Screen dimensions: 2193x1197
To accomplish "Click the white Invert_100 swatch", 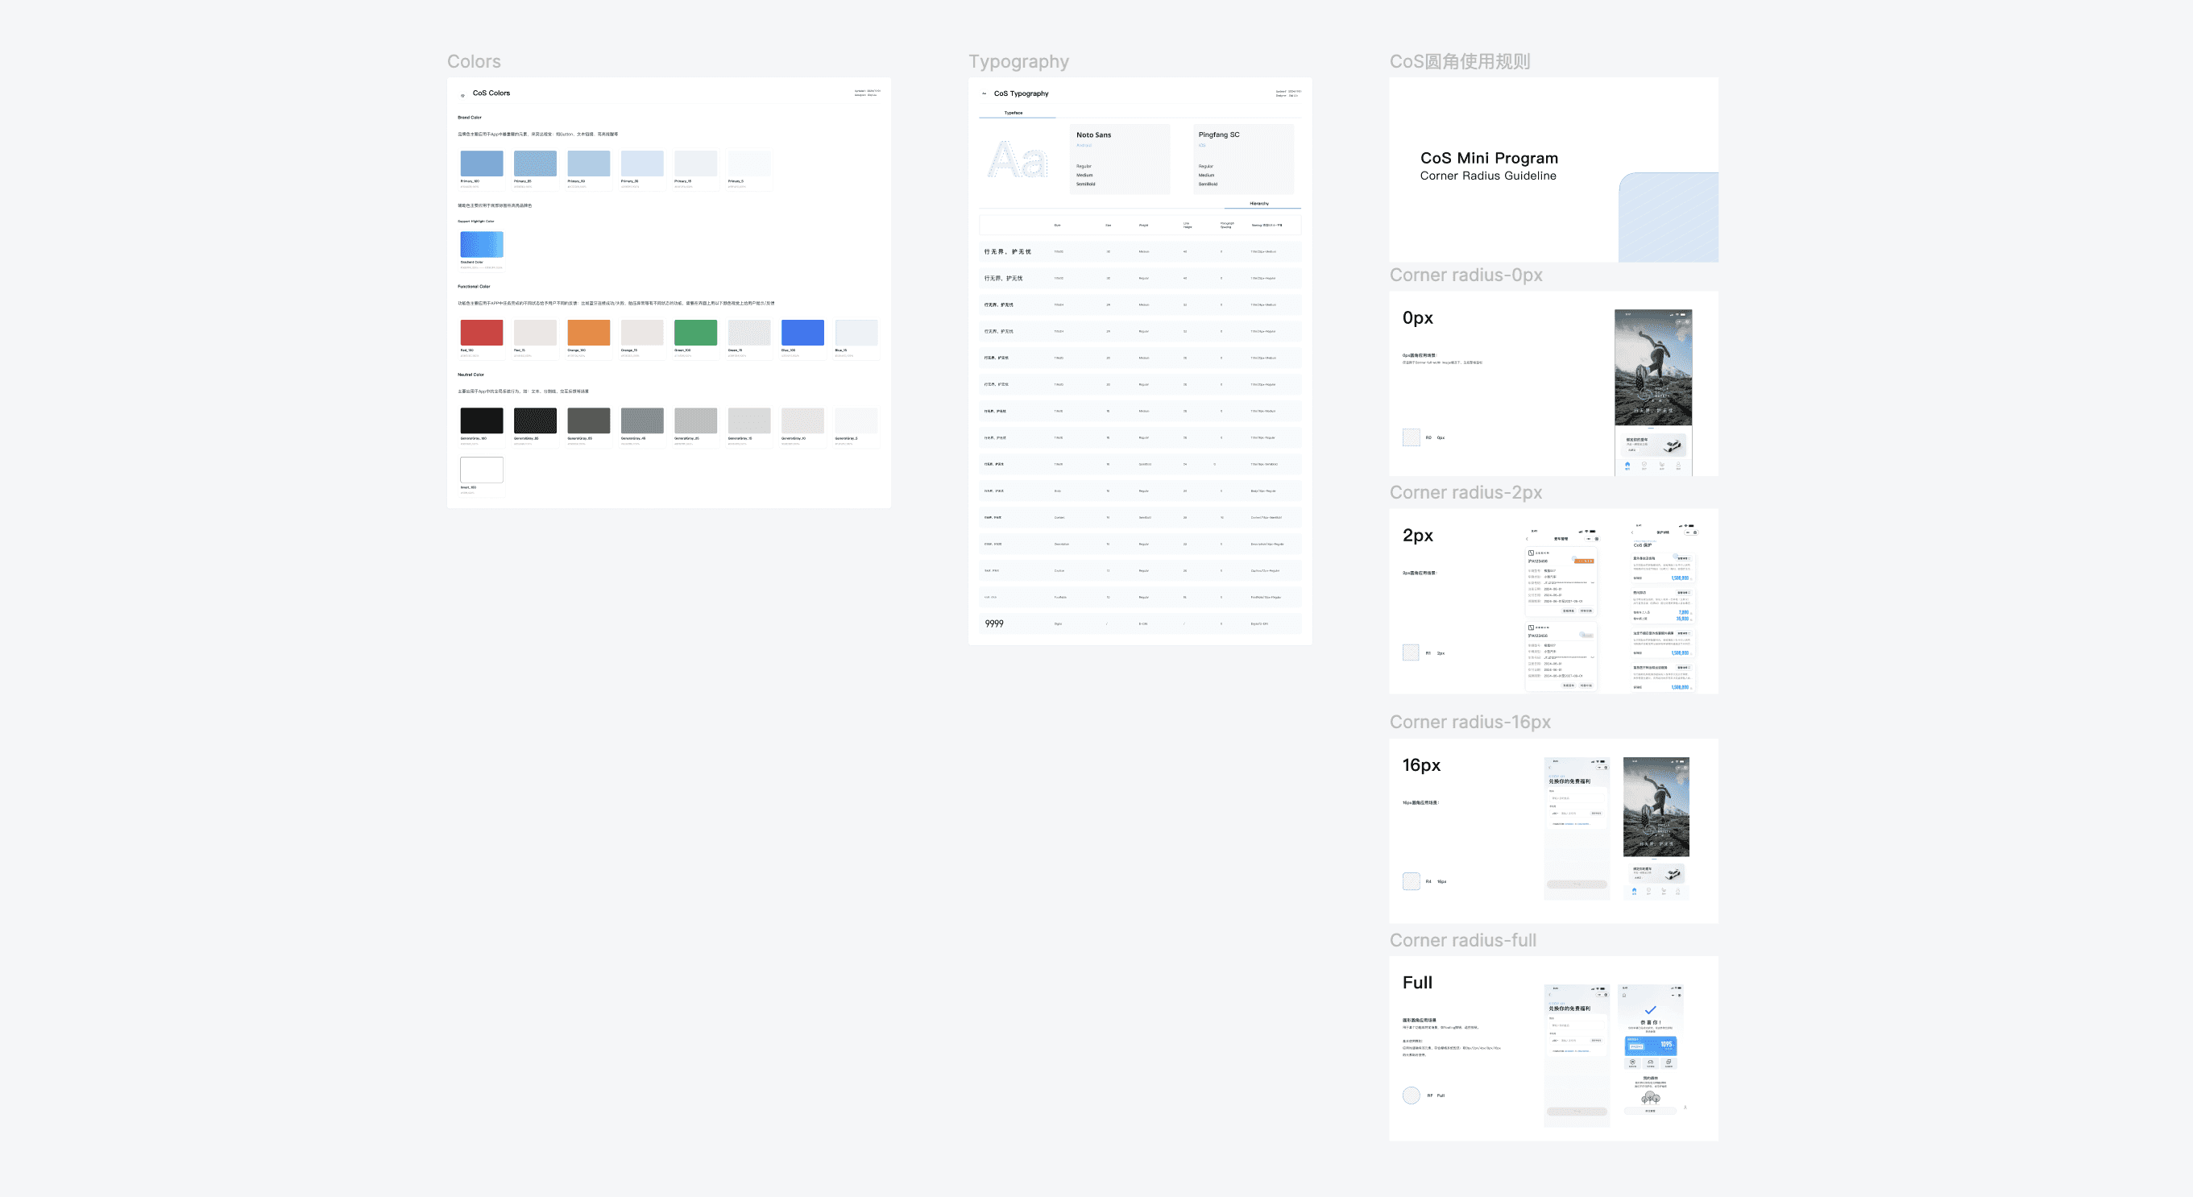I will [481, 469].
